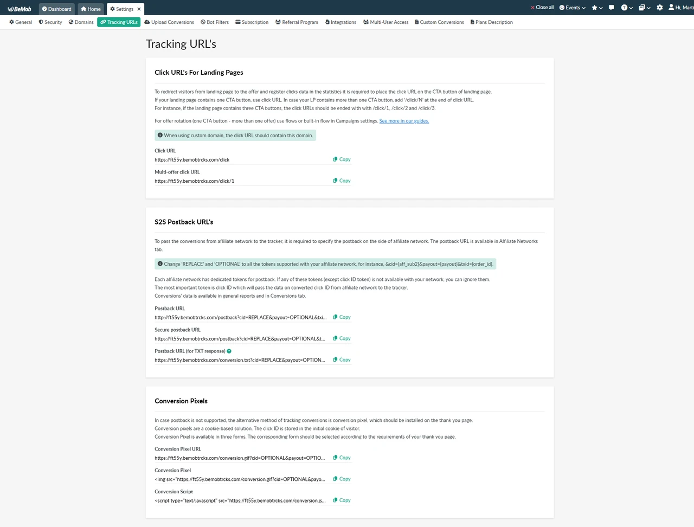
Task: Click the Conversion Pixel URL field
Action: pos(242,458)
